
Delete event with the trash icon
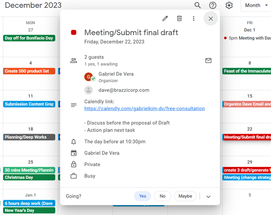(x=179, y=19)
